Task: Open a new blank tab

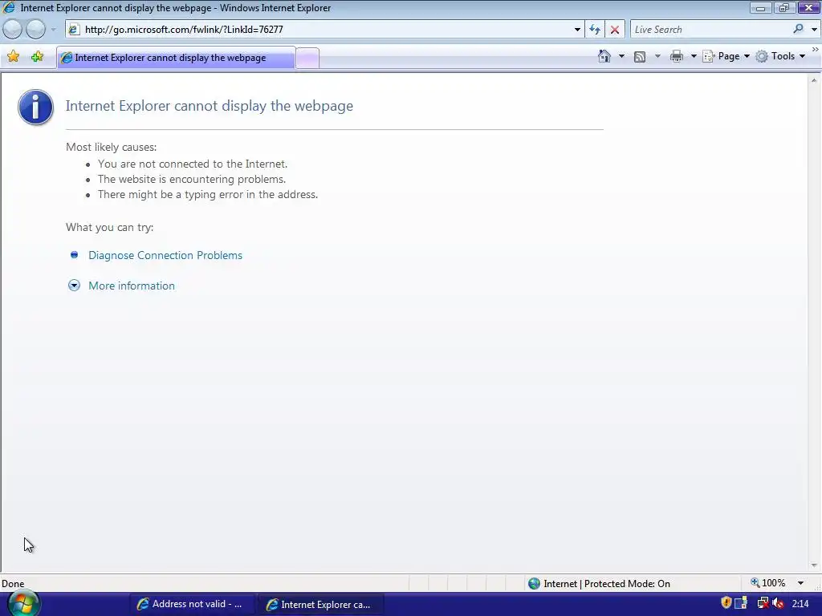Action: click(307, 58)
